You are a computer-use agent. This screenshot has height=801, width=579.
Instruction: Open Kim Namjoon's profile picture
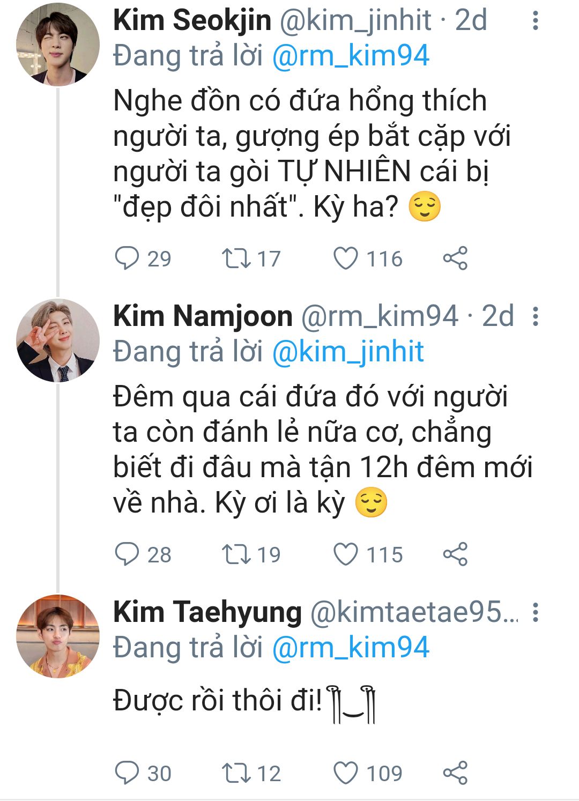[x=58, y=340]
